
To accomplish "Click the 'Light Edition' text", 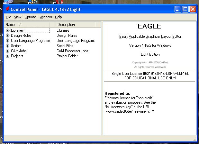I will [x=150, y=54].
